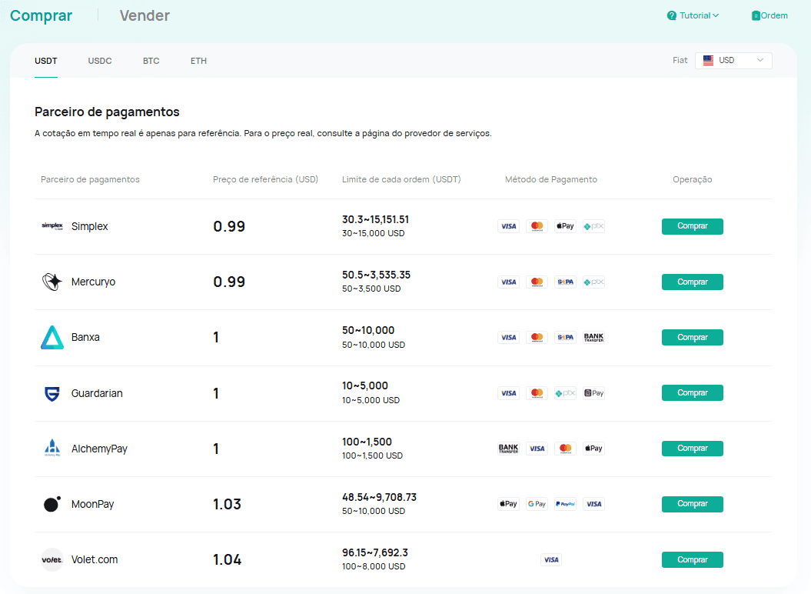The image size is (811, 594).
Task: Click Comprar button for Volet.com
Action: [693, 560]
